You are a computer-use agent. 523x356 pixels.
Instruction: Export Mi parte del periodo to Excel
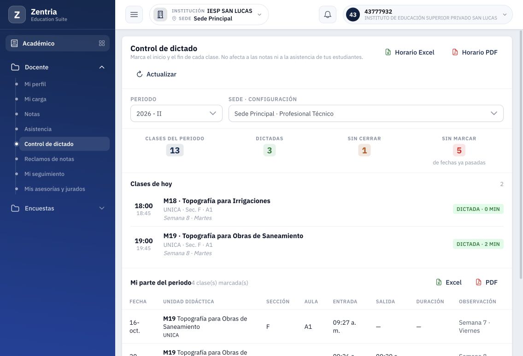tap(449, 282)
